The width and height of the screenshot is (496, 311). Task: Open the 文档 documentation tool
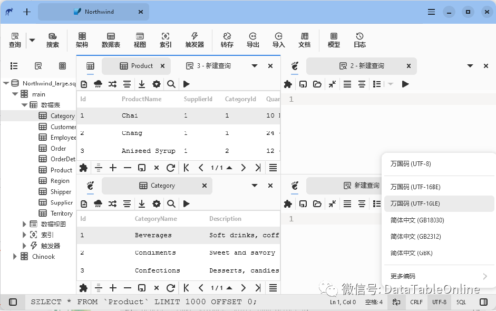tap(304, 40)
